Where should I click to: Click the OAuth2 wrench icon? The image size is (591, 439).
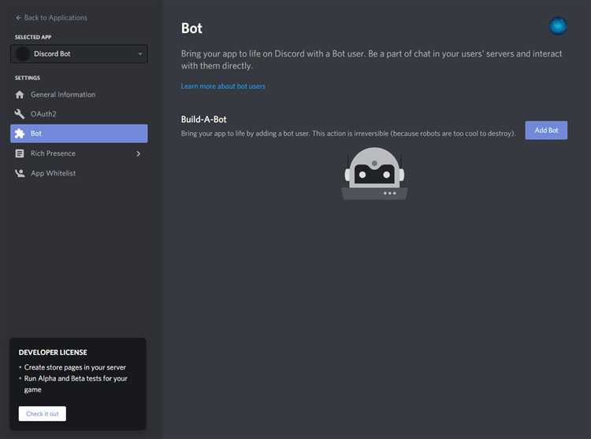point(20,113)
